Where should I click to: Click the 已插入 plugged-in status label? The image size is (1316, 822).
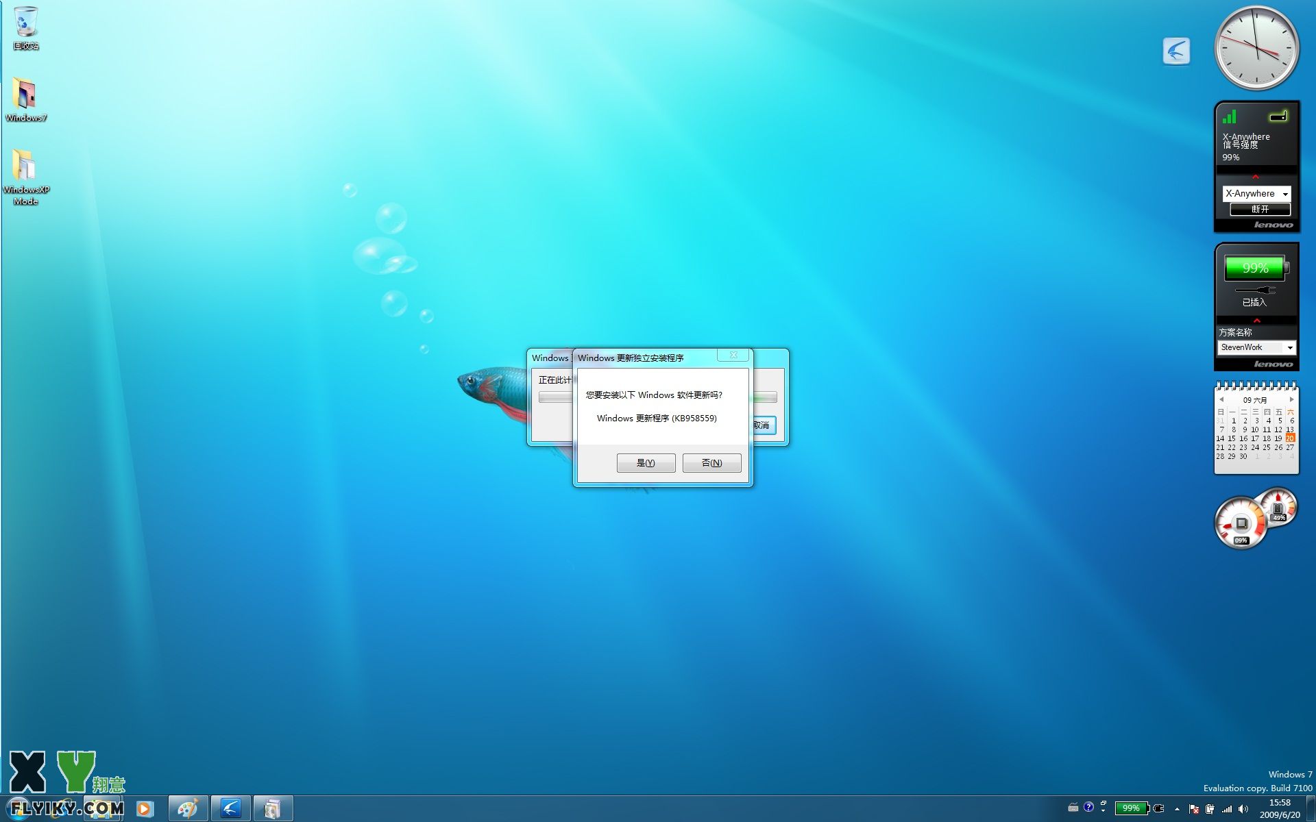1254,302
